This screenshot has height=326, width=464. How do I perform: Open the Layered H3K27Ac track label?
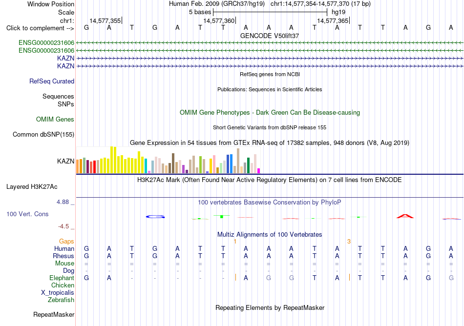tap(32, 187)
